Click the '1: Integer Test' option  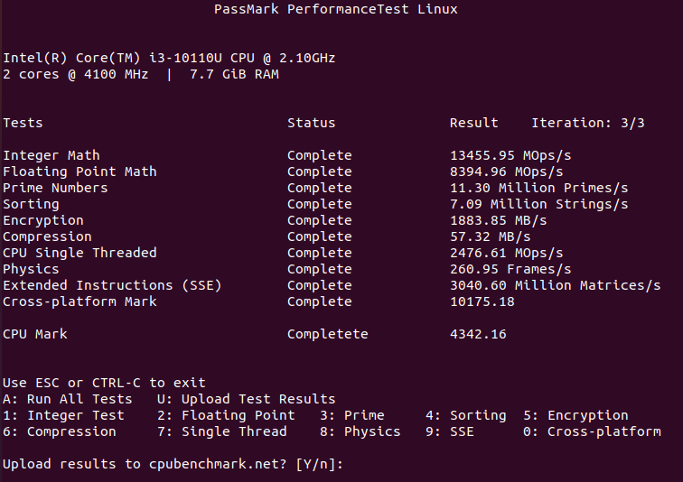coord(63,415)
